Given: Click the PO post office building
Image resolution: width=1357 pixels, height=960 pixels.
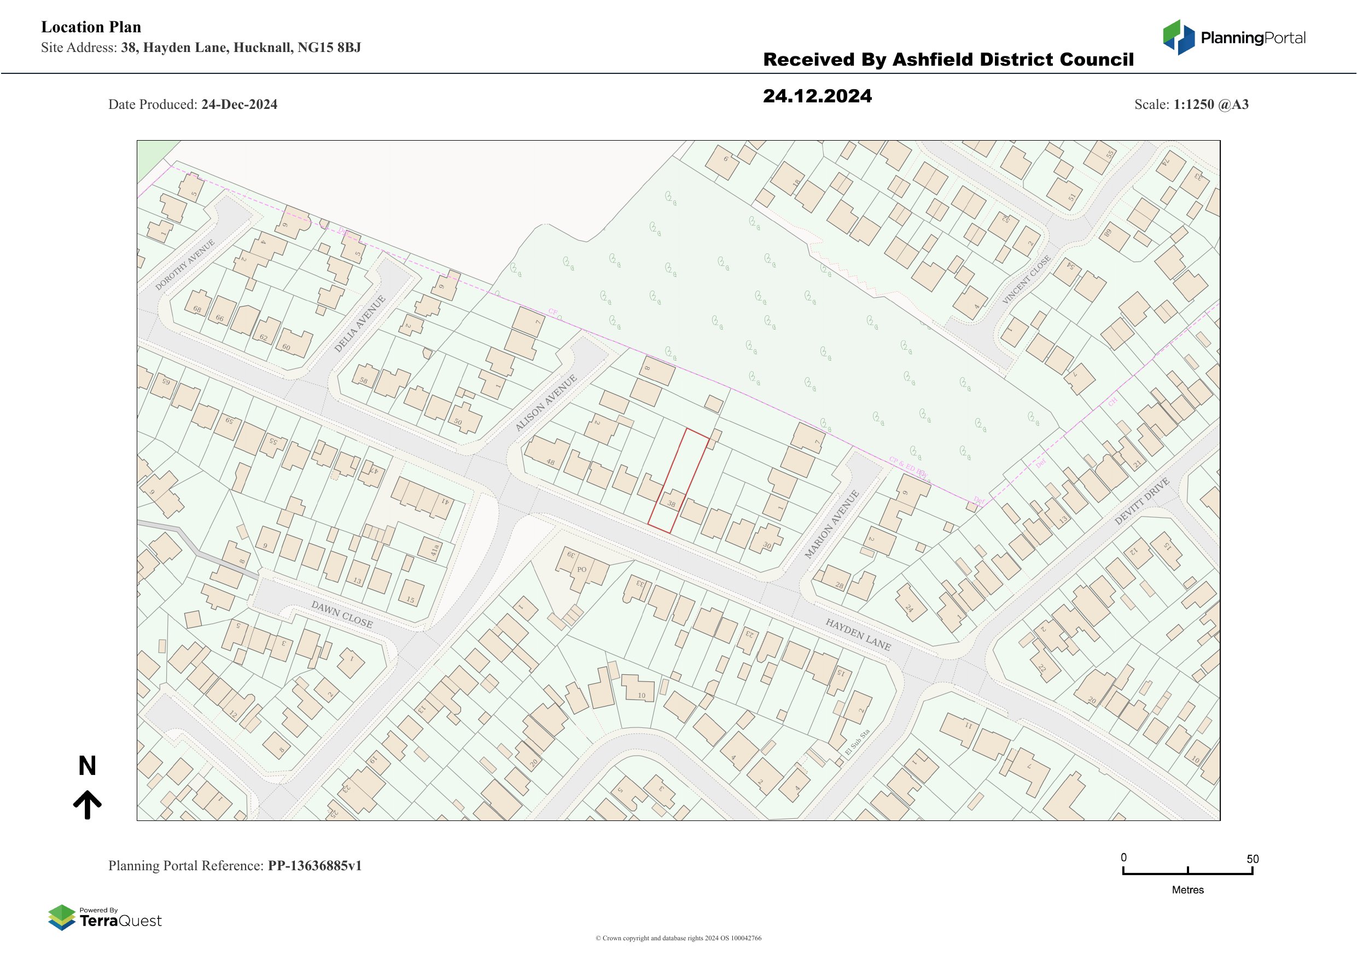Looking at the screenshot, I should point(581,569).
